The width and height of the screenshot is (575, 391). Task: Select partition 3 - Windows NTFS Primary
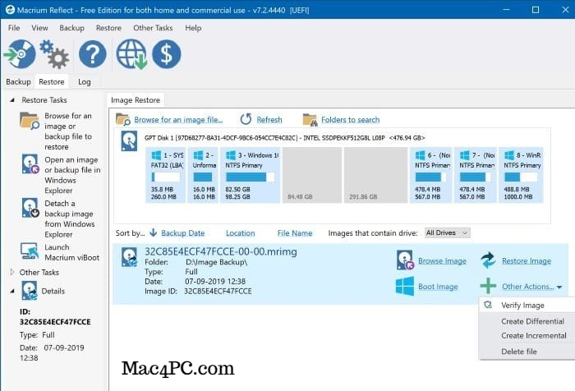tap(250, 175)
